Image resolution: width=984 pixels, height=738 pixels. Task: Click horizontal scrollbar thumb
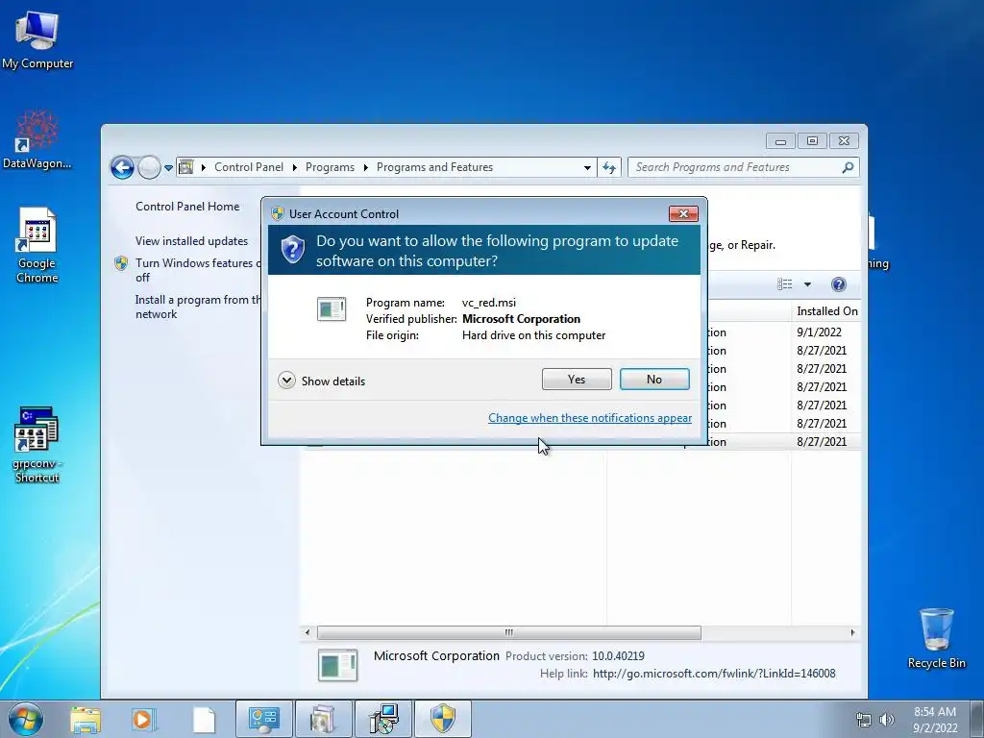509,632
